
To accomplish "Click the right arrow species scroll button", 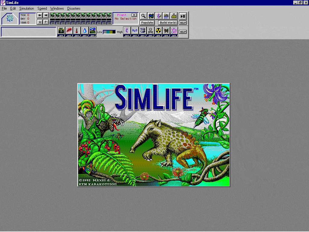I will click(x=46, y=15).
